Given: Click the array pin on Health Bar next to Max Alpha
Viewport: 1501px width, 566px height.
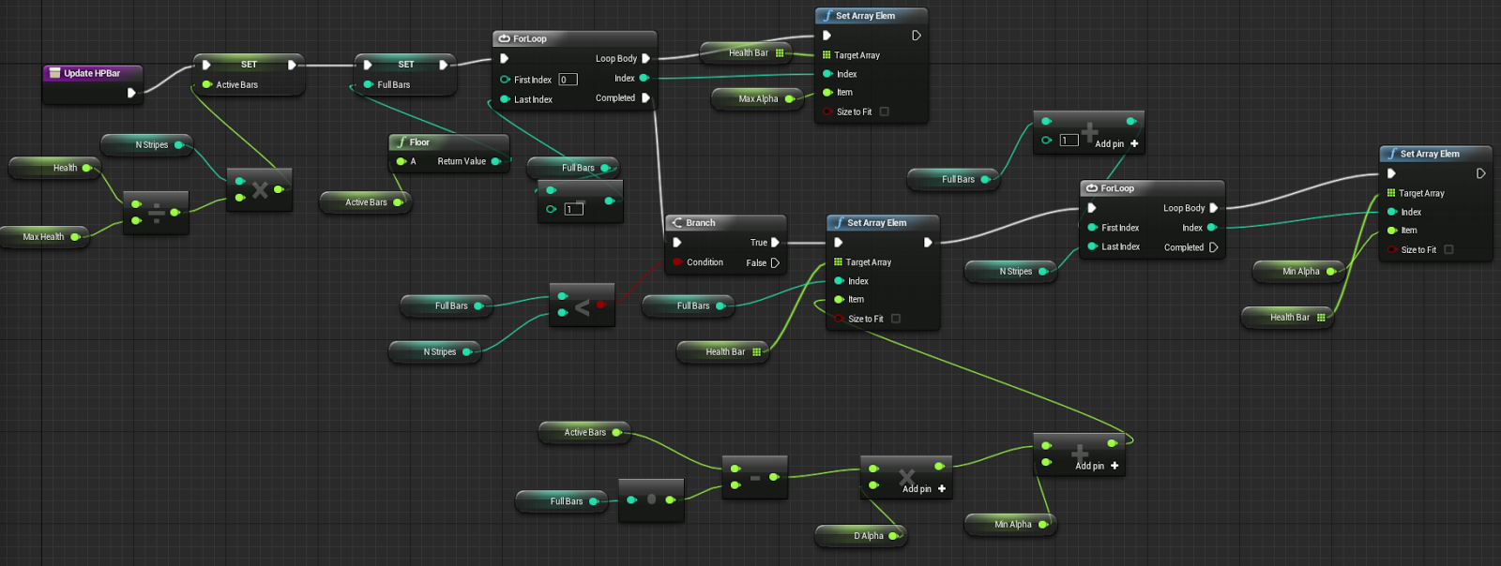Looking at the screenshot, I should click(780, 52).
